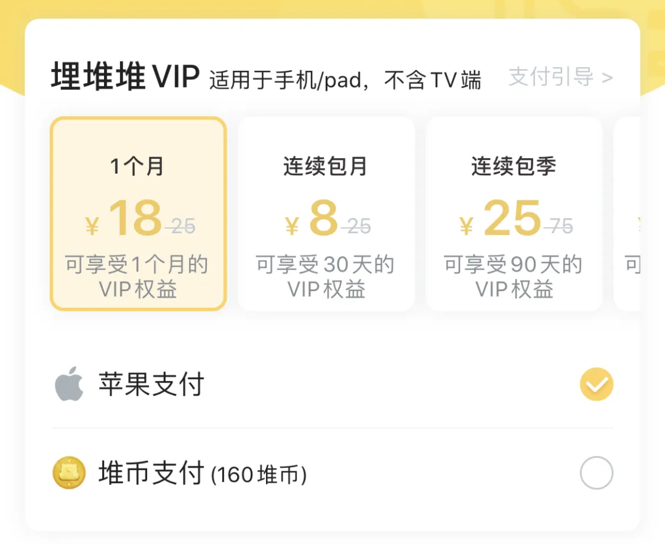Click the gold coin icon
665x544 pixels.
[69, 473]
